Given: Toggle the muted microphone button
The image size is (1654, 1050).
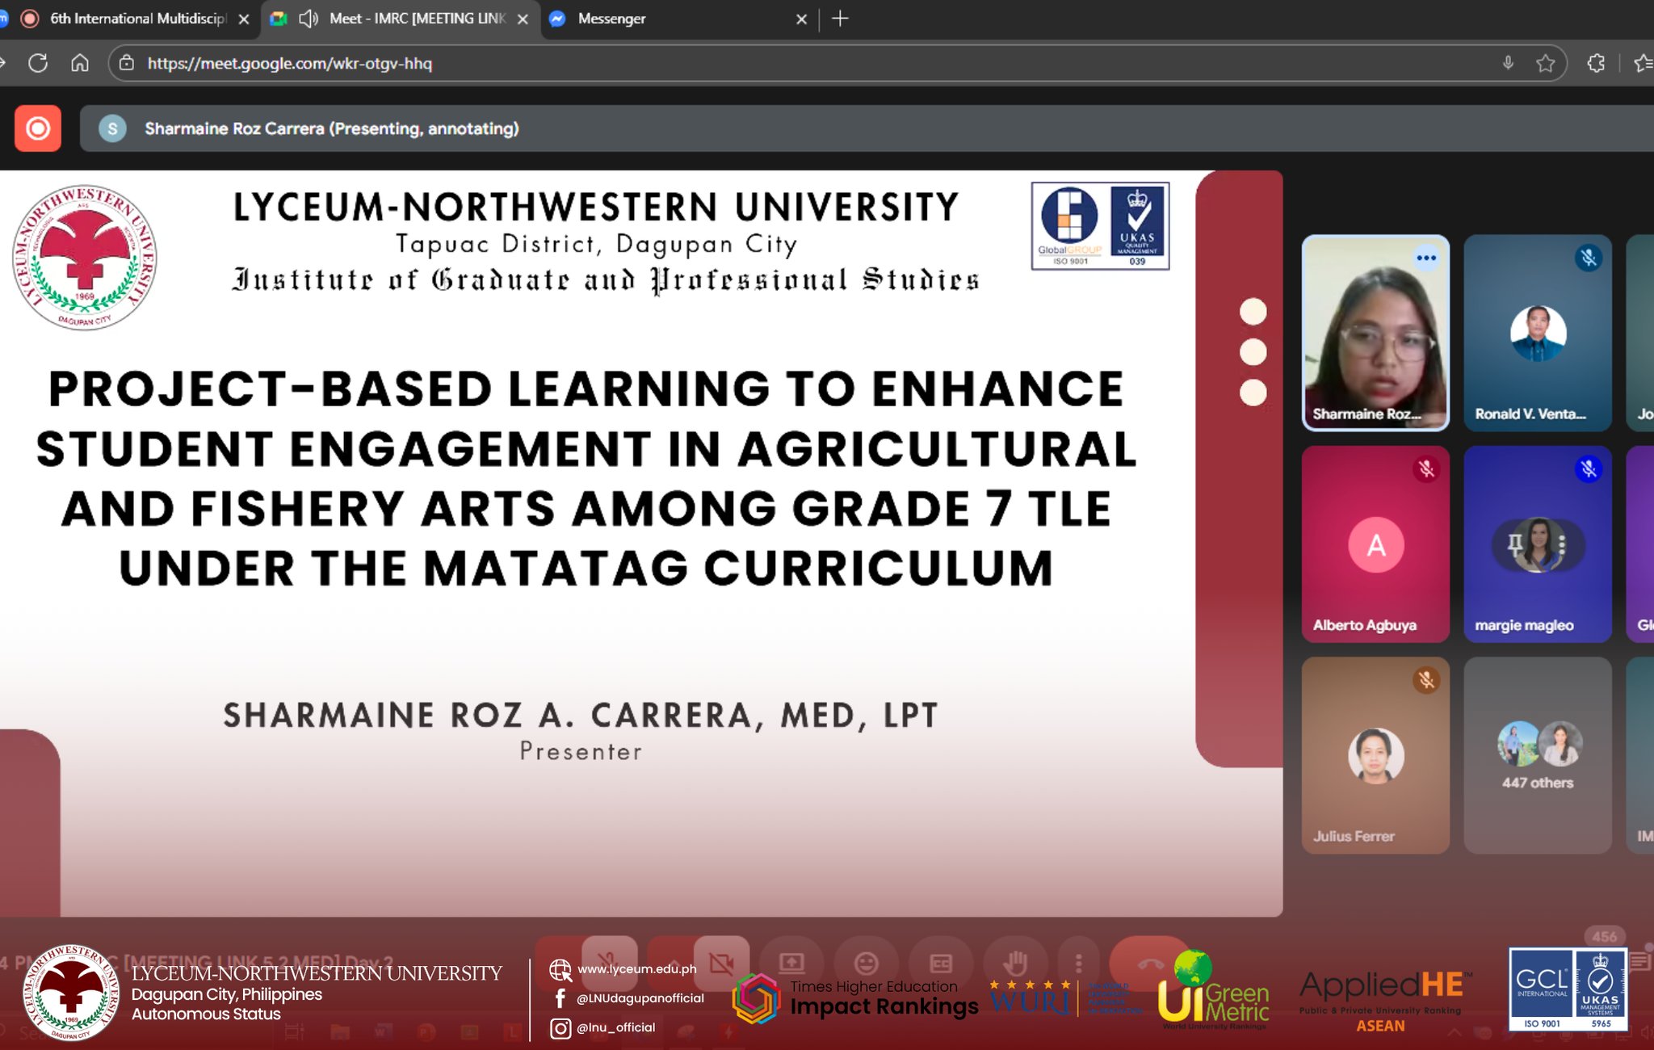Looking at the screenshot, I should tap(608, 963).
